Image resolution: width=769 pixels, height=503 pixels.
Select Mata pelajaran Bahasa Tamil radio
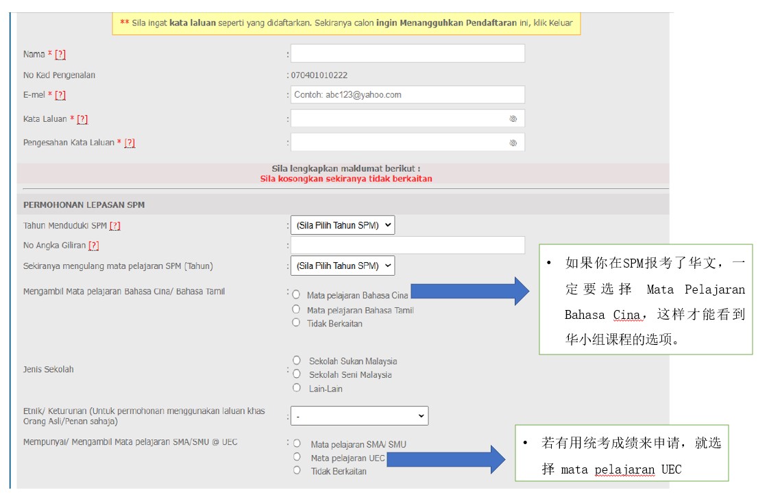(296, 309)
